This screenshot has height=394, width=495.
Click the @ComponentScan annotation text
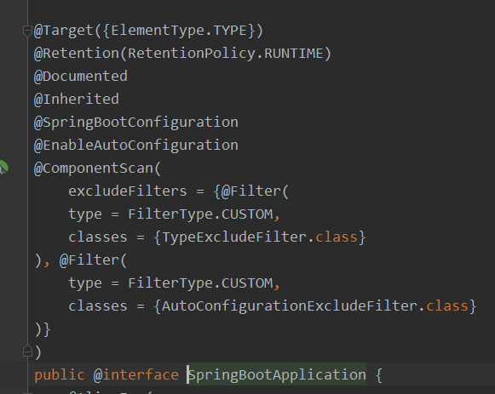coord(94,168)
